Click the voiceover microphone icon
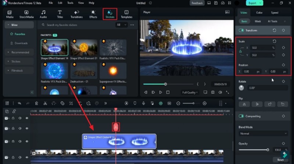 143,103
